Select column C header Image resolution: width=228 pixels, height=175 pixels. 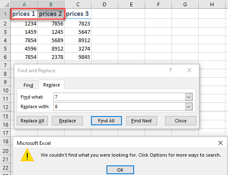78,4
